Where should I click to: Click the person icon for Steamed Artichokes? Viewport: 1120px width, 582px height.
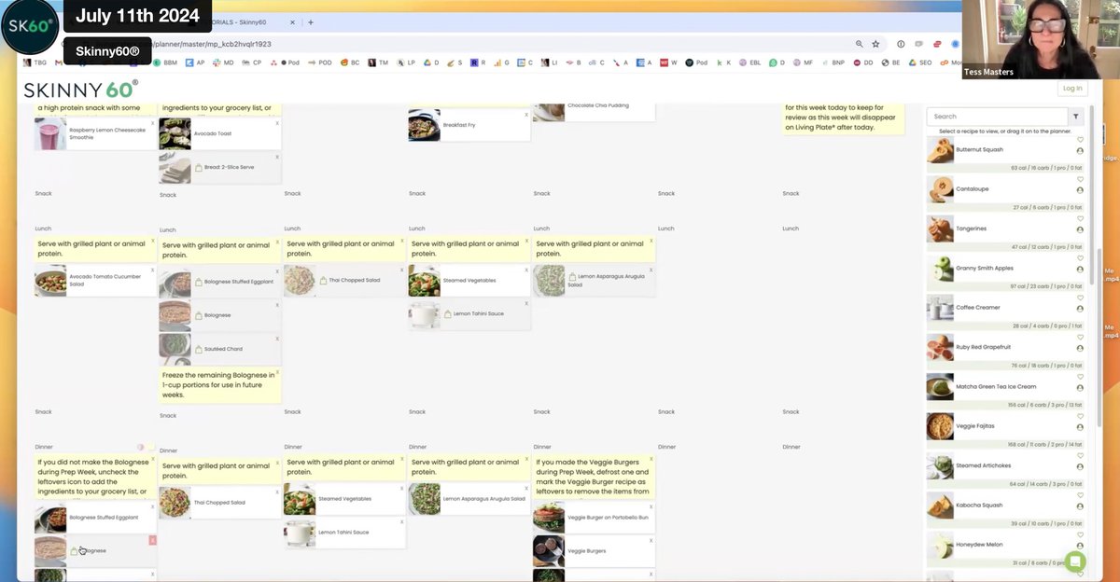coord(1080,466)
